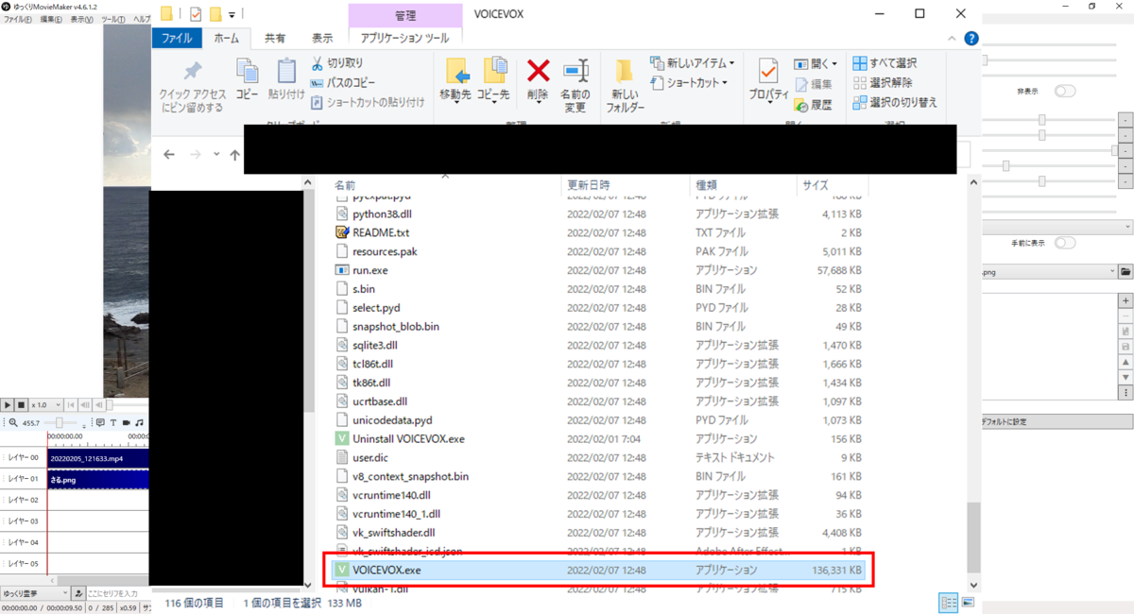The image size is (1134, 614).
Task: Expand the ショートカット dropdown in ribbon
Action: pos(689,82)
